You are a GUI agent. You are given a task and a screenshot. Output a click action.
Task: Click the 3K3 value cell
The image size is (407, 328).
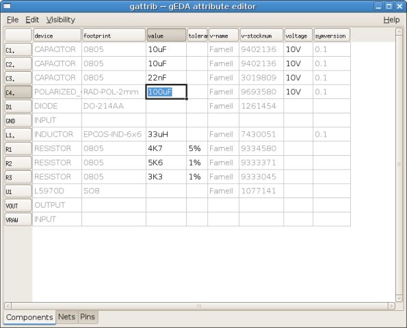(166, 177)
